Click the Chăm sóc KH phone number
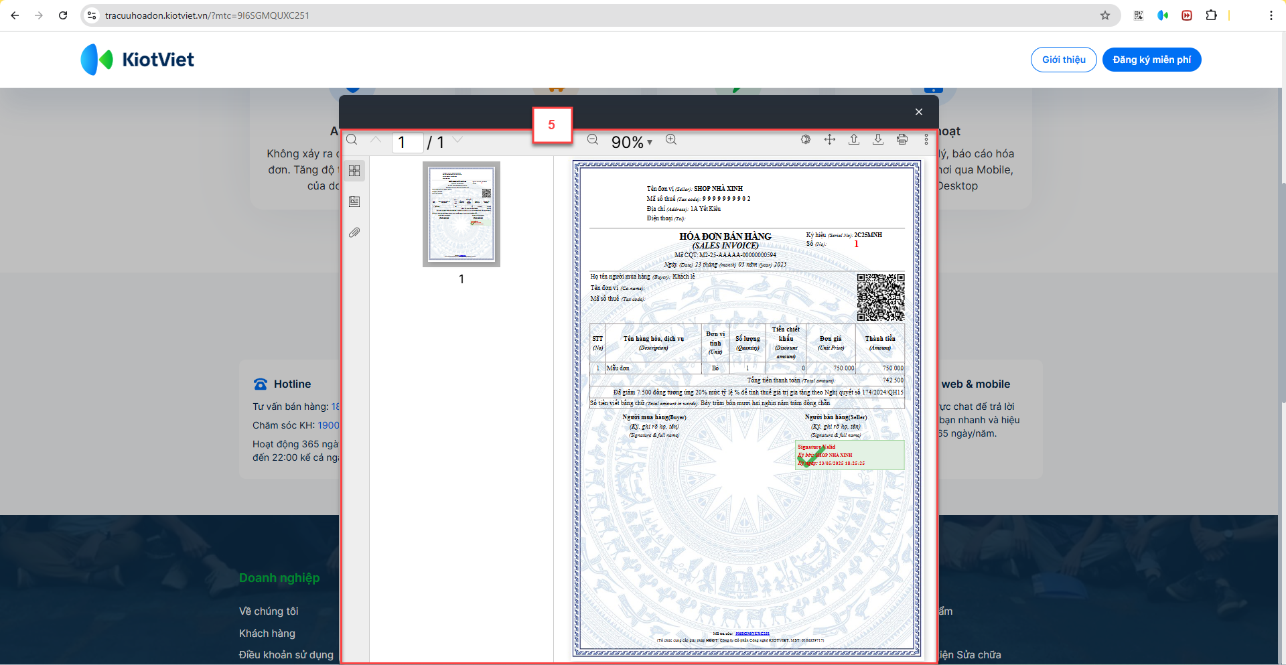 328,425
